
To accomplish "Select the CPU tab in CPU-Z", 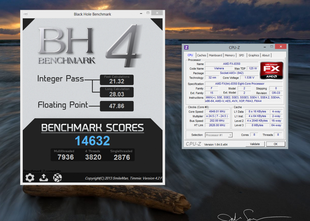I will click(x=190, y=55).
